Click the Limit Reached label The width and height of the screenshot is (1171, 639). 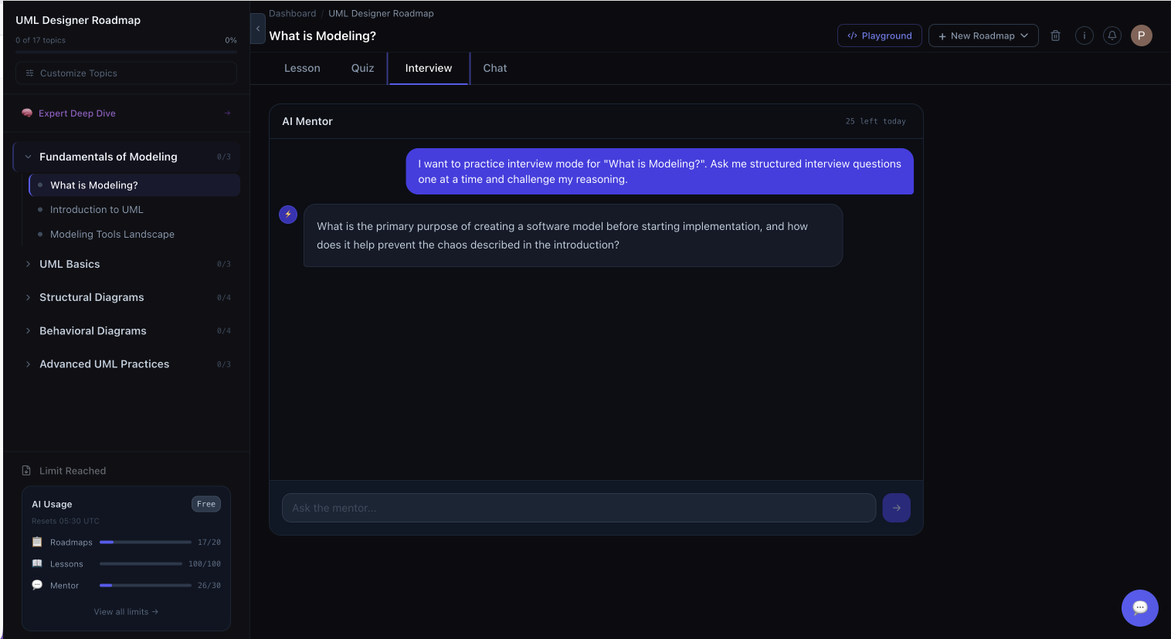[x=73, y=471]
